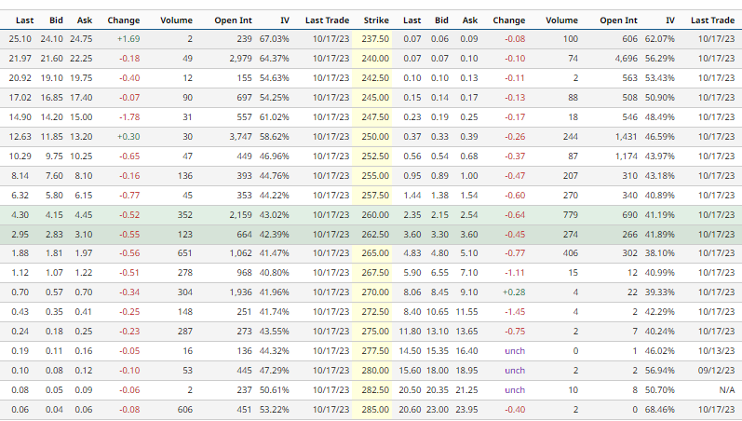The height and width of the screenshot is (421, 742).
Task: Click the 67.03% implied volatility
Action: 274,39
